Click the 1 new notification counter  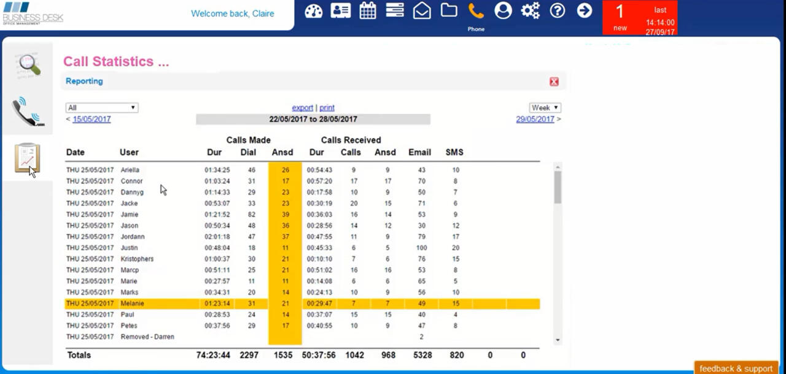[620, 16]
